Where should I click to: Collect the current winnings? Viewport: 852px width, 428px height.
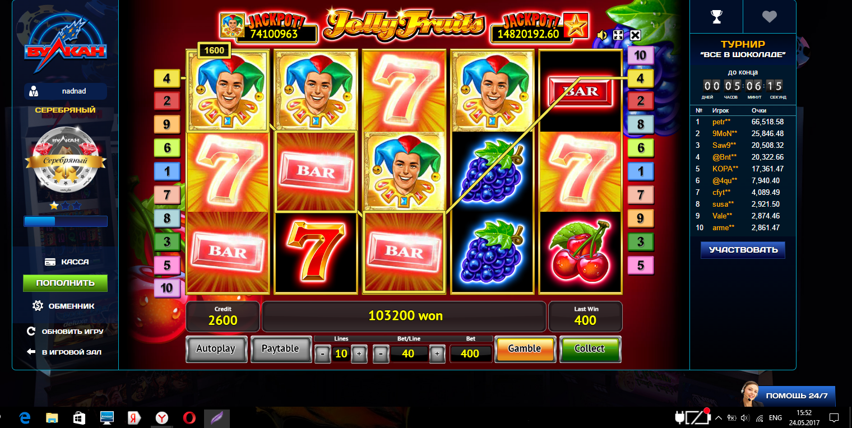(x=590, y=348)
